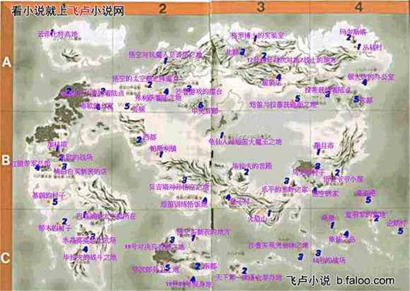This screenshot has height=291, width=410.
Task: Click the '短笛训练悟饭地' label
Action: point(184,204)
